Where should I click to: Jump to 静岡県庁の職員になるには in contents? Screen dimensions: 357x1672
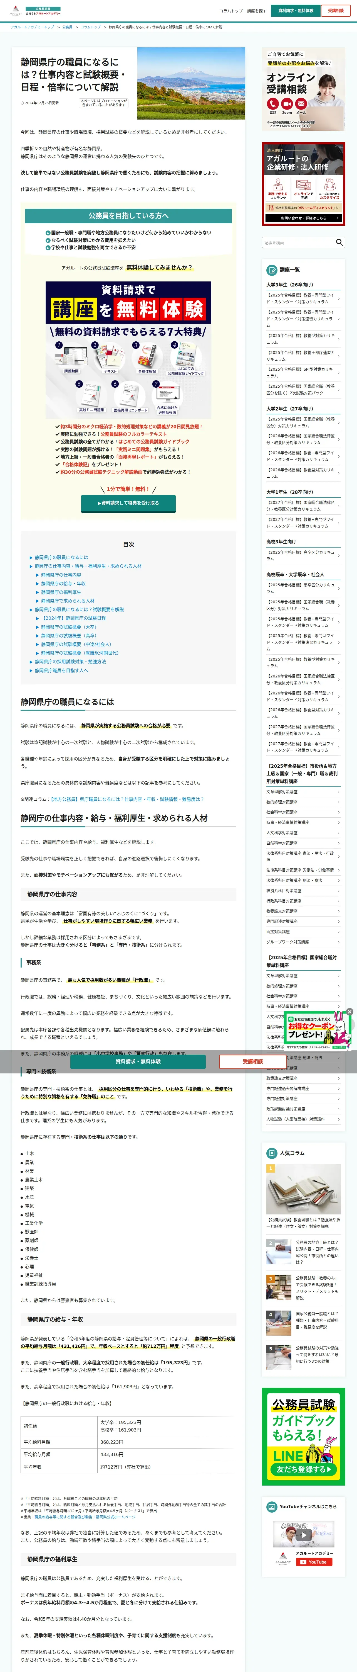coord(61,558)
